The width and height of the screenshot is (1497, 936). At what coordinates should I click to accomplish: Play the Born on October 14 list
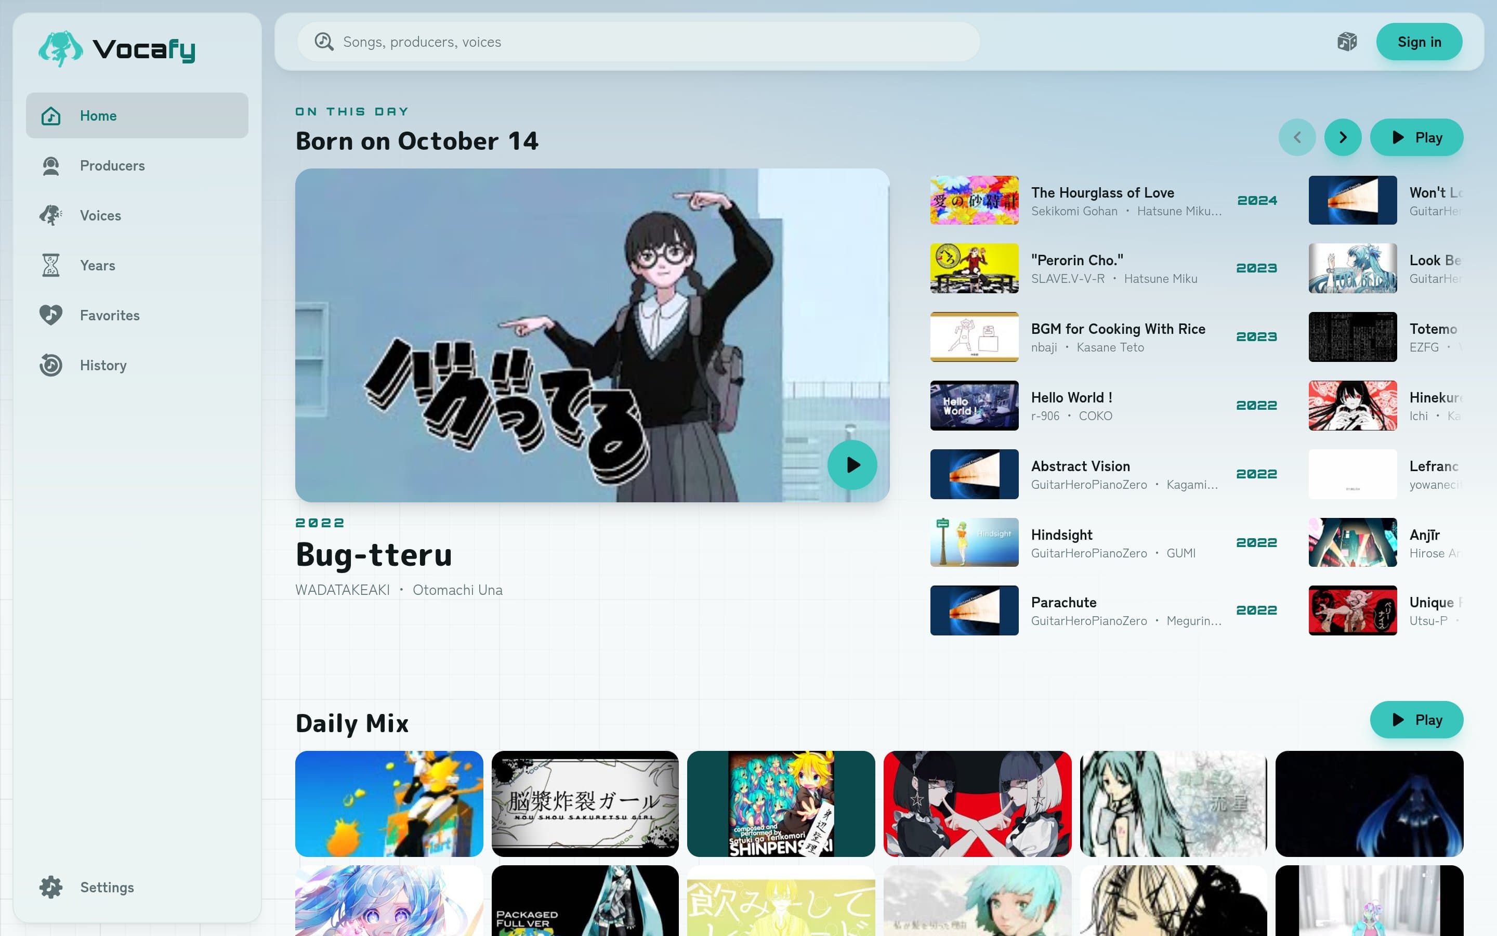click(1416, 137)
